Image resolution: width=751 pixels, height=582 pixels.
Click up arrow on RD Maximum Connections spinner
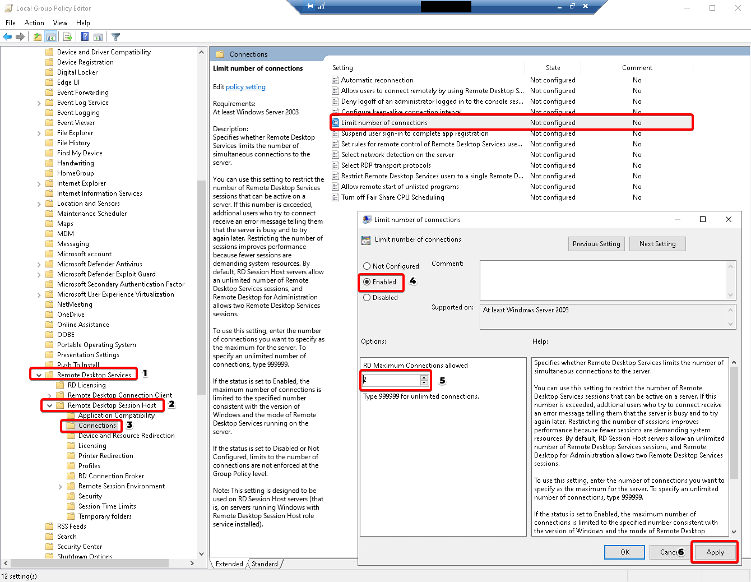coord(424,377)
